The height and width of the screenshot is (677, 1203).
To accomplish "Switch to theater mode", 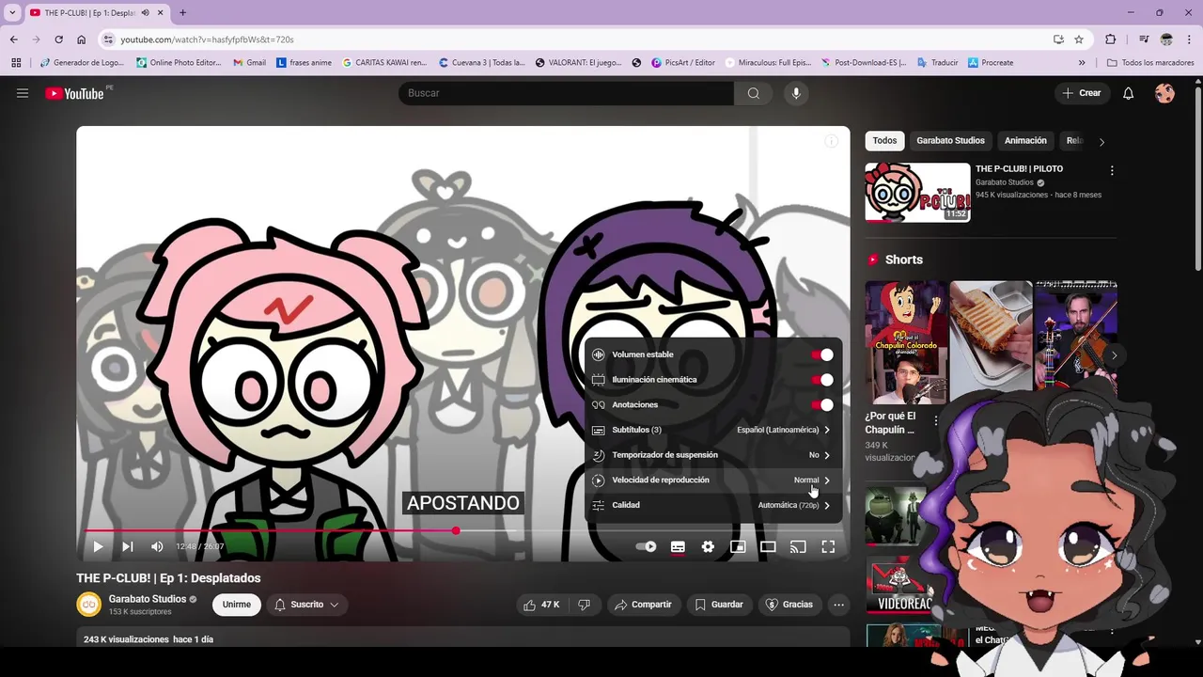I will (x=768, y=546).
